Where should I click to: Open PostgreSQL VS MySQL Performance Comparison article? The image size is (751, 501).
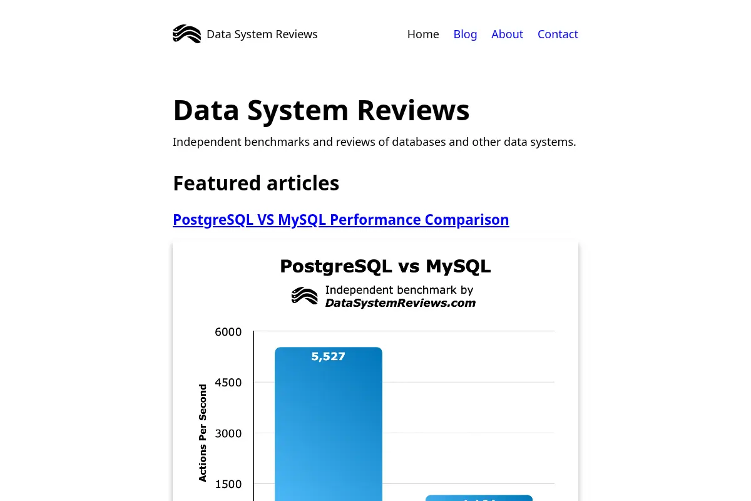pos(341,220)
